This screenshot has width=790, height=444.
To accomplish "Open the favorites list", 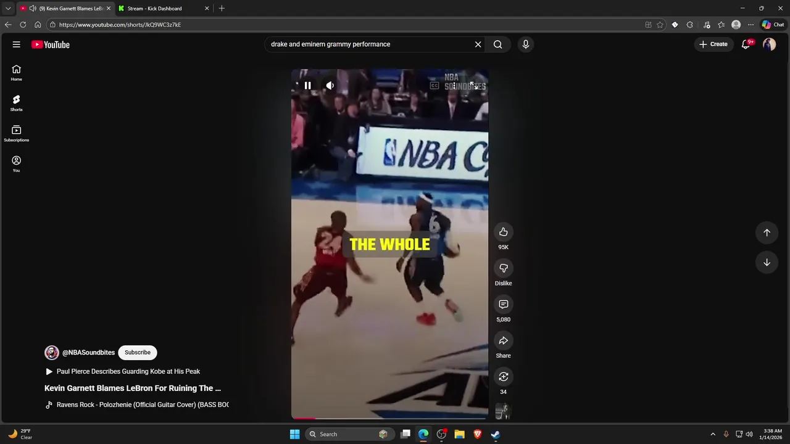I will pyautogui.click(x=721, y=25).
